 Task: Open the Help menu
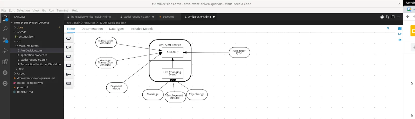pyautogui.click(x=75, y=10)
